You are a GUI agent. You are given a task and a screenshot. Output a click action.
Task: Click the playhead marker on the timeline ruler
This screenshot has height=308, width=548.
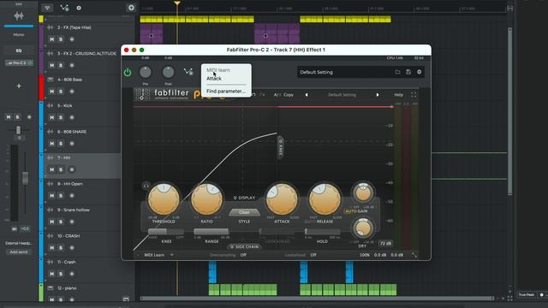pos(177,3)
